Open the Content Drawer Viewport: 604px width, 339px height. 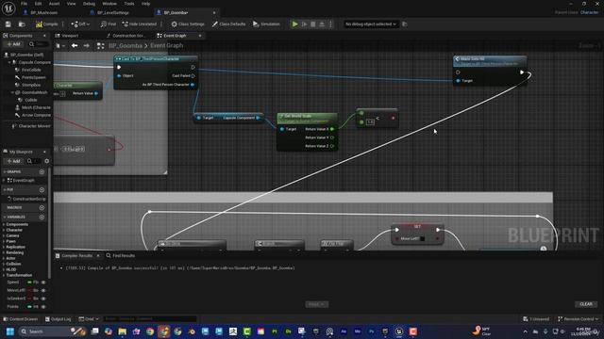[21, 319]
